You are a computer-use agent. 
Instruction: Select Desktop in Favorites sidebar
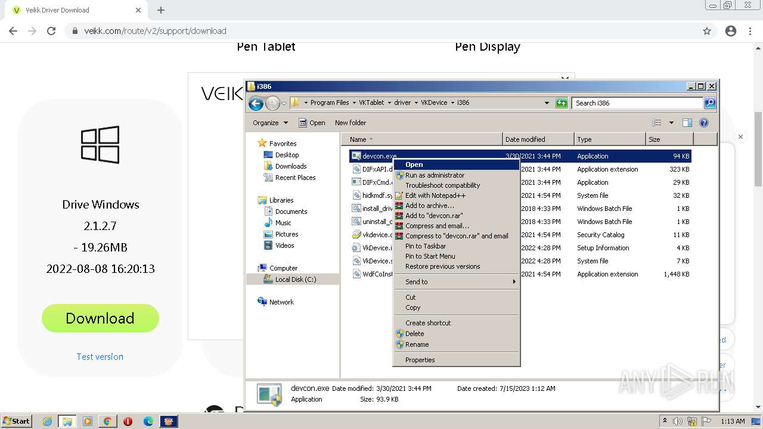tap(287, 155)
